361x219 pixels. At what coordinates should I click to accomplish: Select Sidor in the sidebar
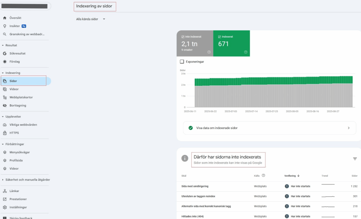click(x=13, y=81)
